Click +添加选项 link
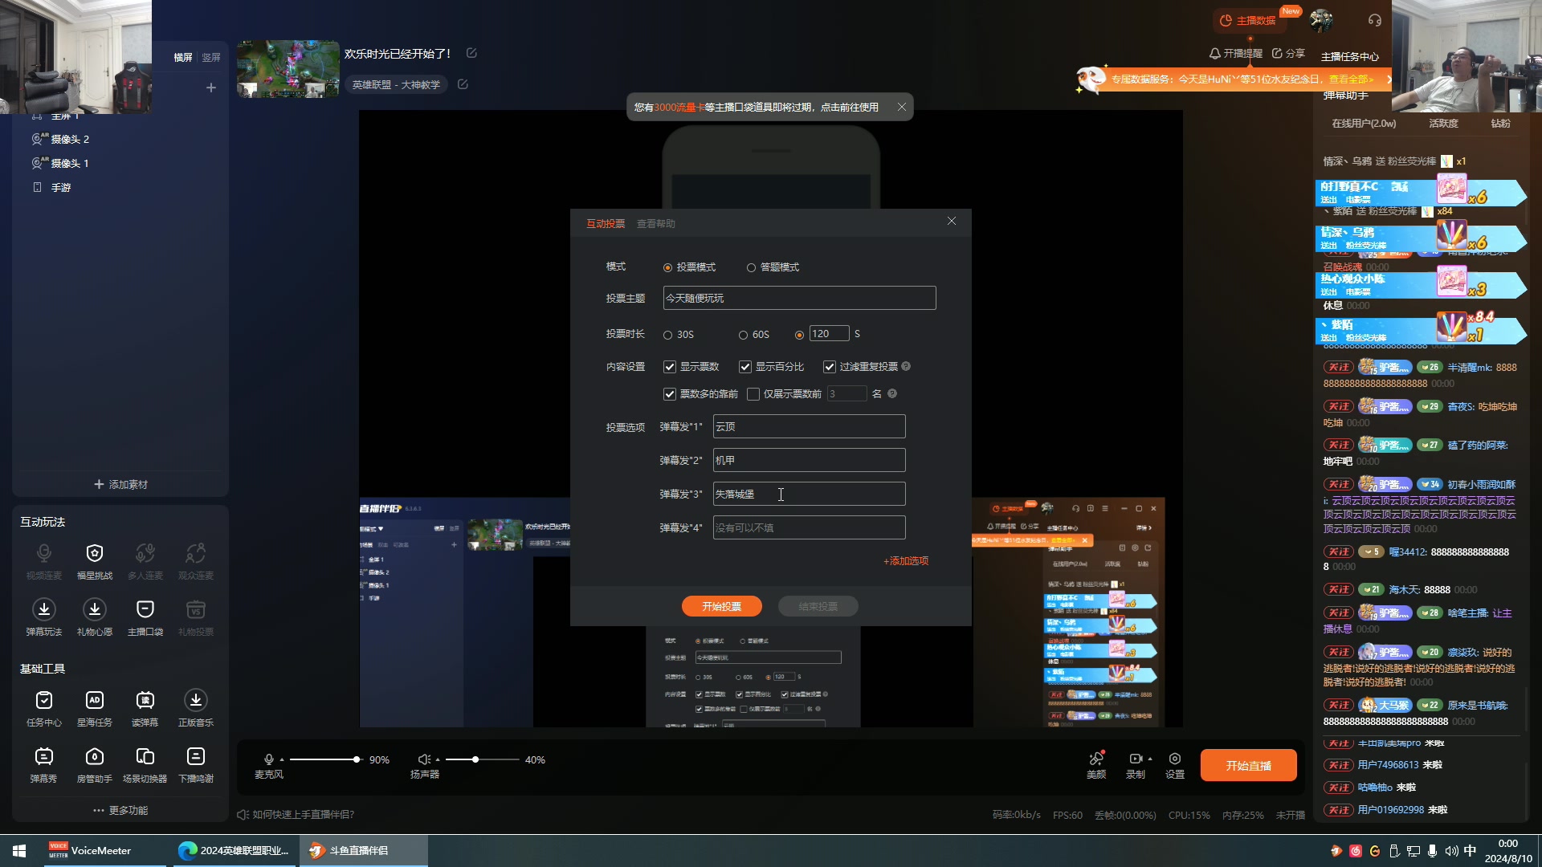 [x=906, y=561]
